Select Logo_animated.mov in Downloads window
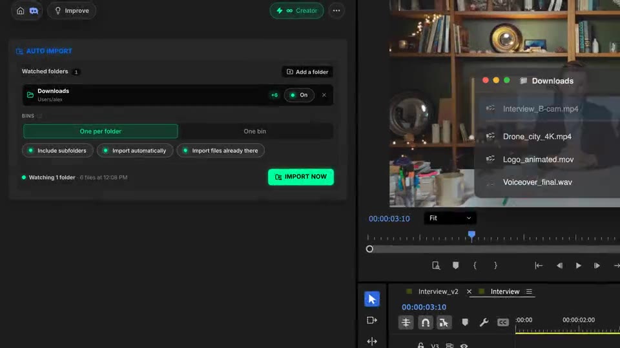Viewport: 620px width, 348px height. 538,159
